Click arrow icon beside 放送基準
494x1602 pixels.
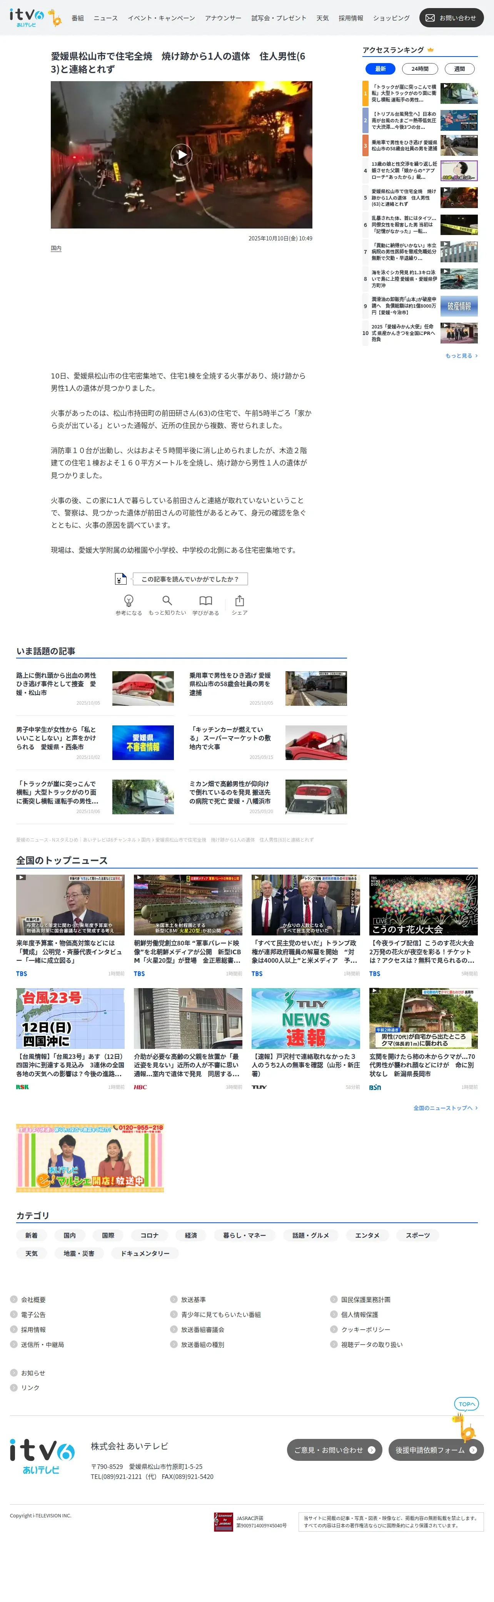coord(174,1299)
